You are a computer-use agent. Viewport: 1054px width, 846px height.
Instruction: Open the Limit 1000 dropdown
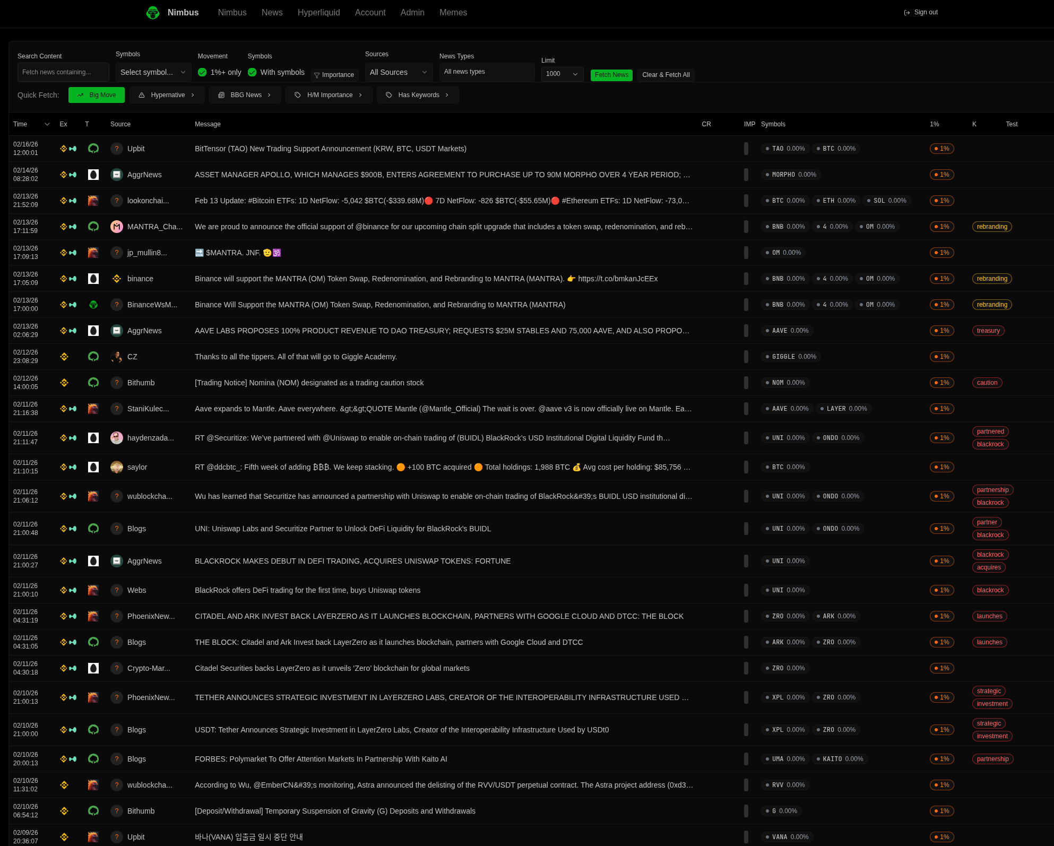coord(562,74)
